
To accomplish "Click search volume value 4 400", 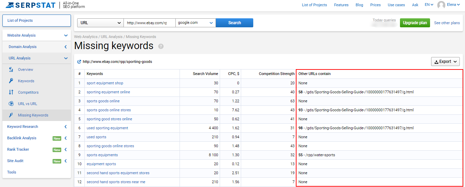I will click(213, 128).
